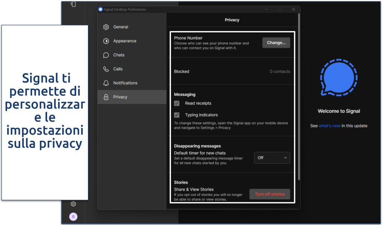Switch to the Notifications preferences tab

click(x=125, y=83)
